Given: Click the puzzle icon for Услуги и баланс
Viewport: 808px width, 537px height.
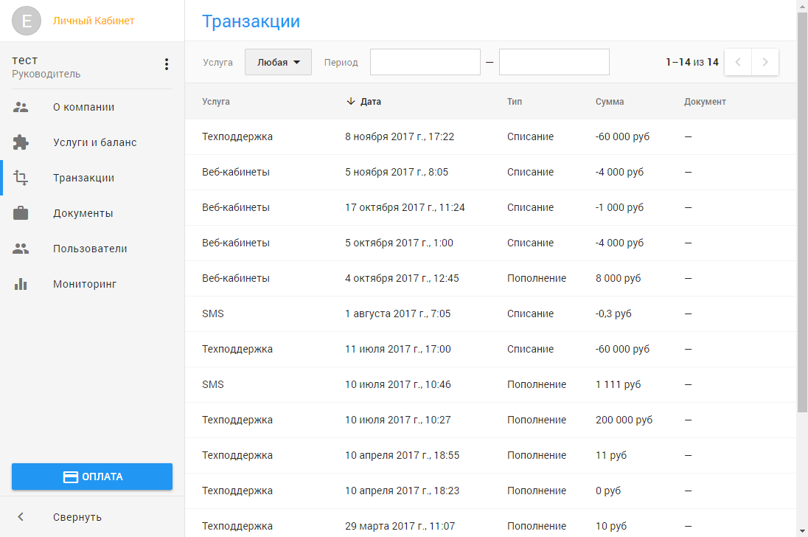Looking at the screenshot, I should tap(21, 142).
